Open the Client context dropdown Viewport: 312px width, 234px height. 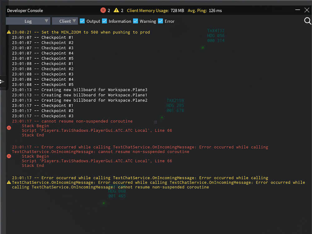[x=65, y=21]
